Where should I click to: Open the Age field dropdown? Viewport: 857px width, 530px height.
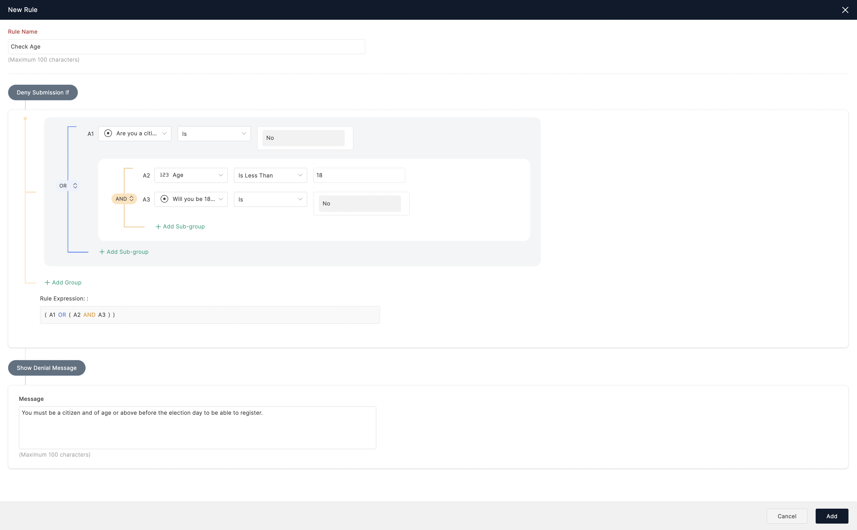[x=191, y=175]
